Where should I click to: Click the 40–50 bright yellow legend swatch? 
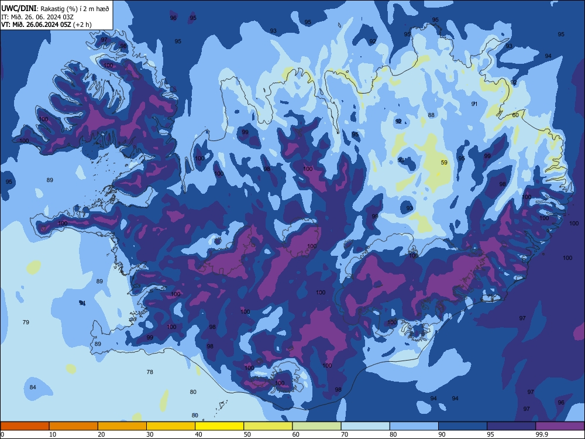coord(219,426)
